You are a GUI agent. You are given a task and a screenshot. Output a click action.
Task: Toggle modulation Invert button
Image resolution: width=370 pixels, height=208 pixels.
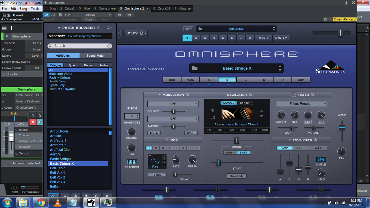[x=191, y=133]
